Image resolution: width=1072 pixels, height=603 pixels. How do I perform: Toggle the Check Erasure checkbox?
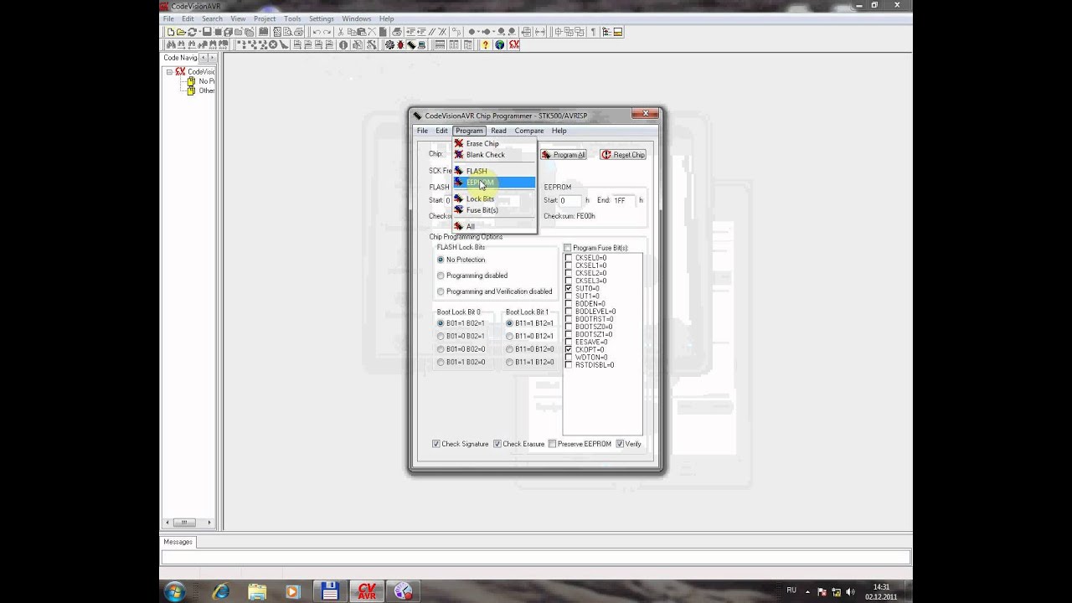click(497, 444)
